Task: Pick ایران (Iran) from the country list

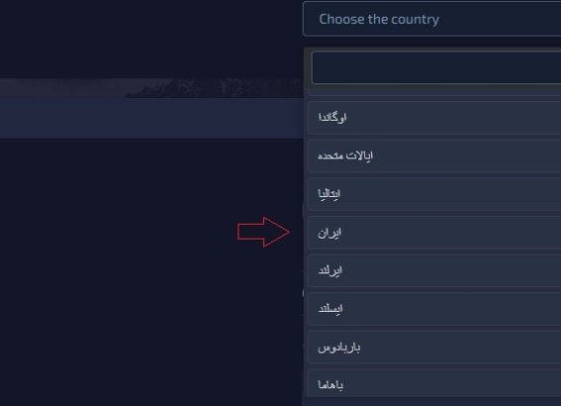Action: click(x=434, y=233)
